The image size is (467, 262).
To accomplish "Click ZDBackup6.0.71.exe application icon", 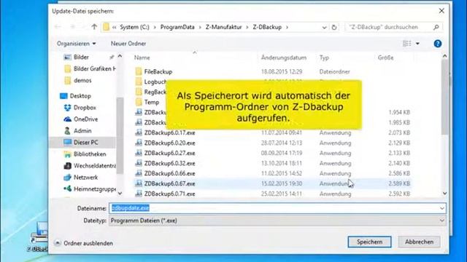I will 139,194.
